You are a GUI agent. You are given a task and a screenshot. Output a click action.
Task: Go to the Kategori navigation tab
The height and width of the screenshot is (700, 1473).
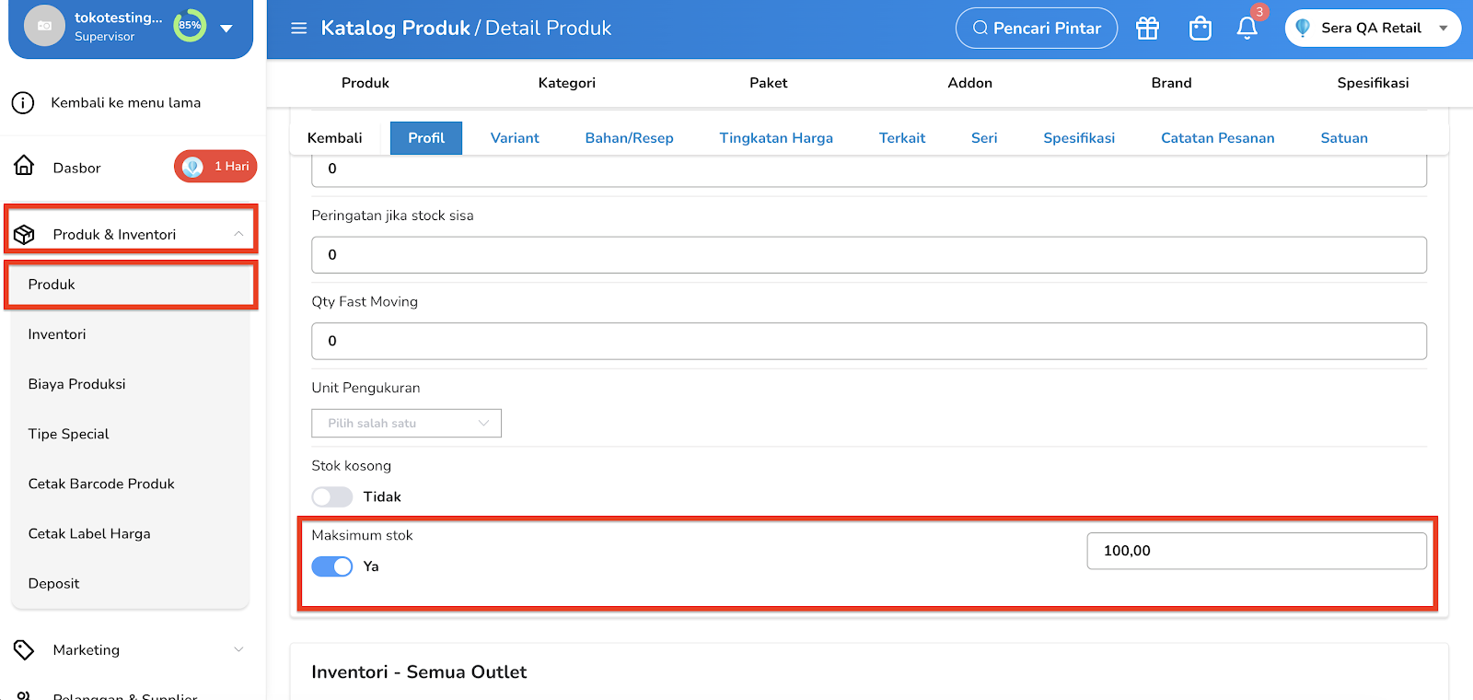click(567, 83)
